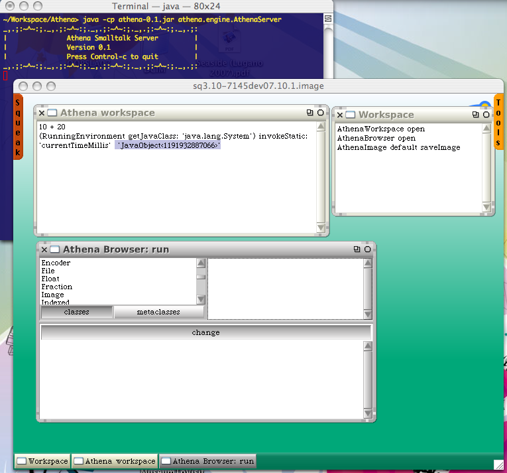
Task: Click the down arrow of the class list scrollbar
Action: [x=201, y=299]
